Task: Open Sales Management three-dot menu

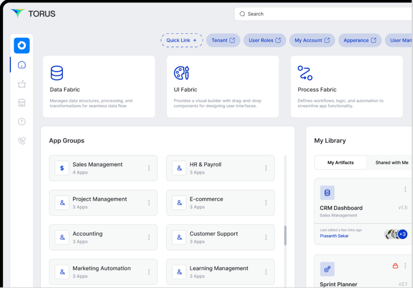Action: 149,168
